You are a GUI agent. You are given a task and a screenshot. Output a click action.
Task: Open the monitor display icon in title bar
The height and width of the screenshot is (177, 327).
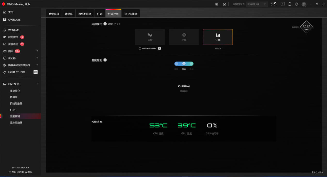point(283,4)
